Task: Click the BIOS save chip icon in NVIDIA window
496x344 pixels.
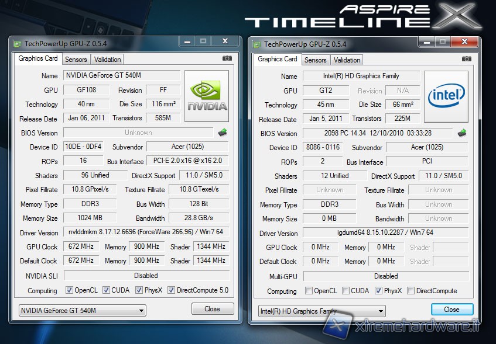Action: tap(223, 133)
